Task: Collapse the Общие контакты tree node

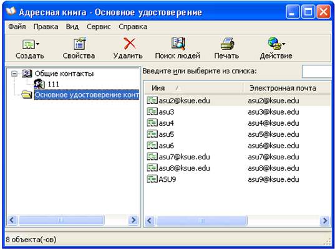Action: [x=14, y=73]
